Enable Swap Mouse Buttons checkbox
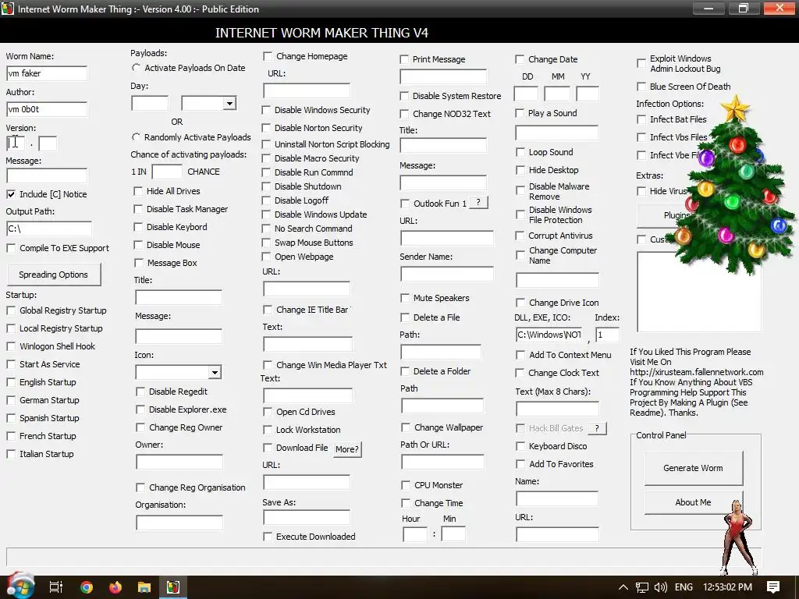 coord(266,243)
